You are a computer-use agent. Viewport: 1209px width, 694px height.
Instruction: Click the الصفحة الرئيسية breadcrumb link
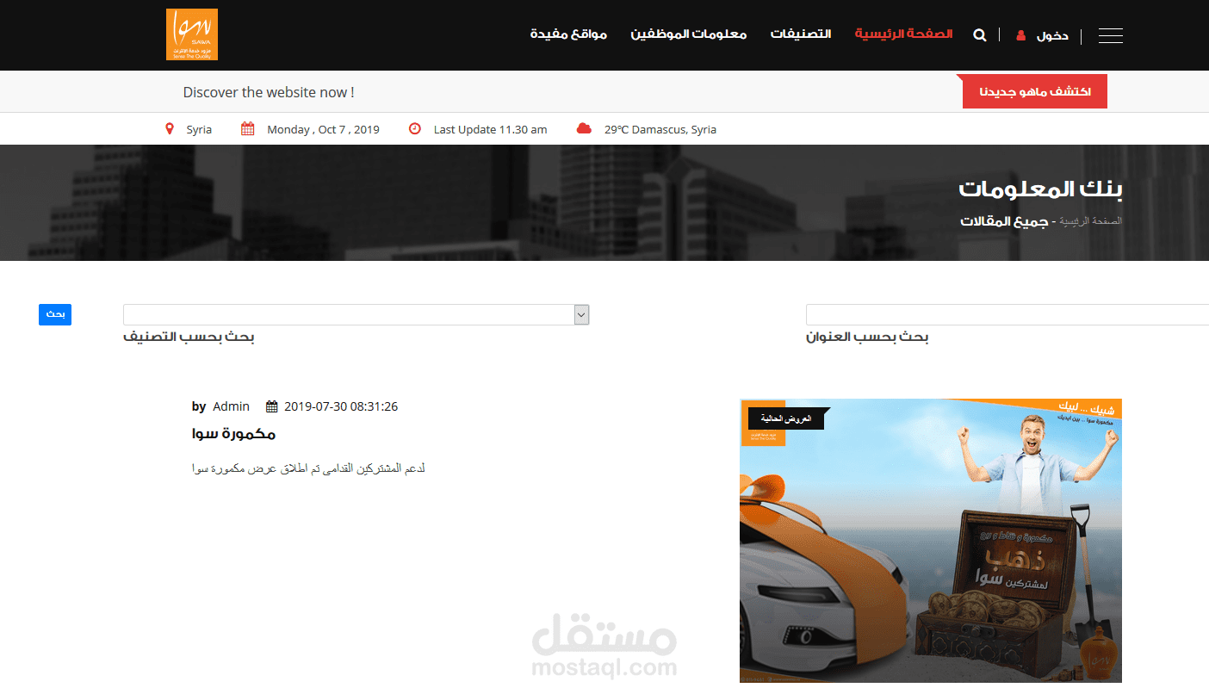coord(1091,221)
